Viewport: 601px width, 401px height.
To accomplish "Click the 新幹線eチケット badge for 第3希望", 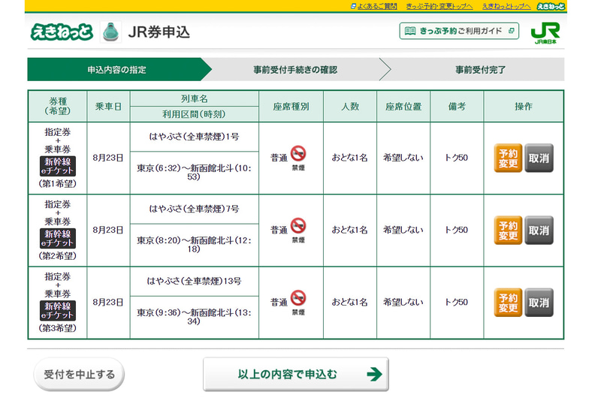I will point(58,311).
